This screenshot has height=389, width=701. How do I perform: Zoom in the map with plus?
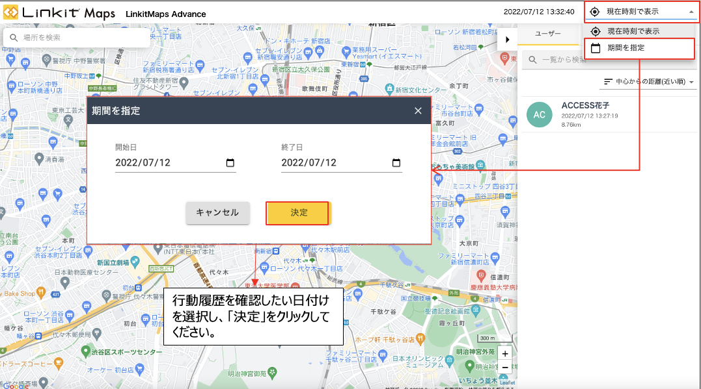click(x=504, y=354)
